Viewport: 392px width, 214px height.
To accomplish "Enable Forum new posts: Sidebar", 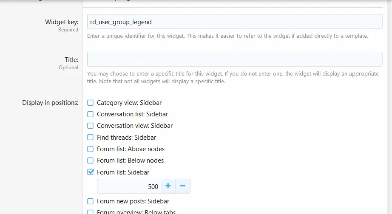I will point(90,201).
